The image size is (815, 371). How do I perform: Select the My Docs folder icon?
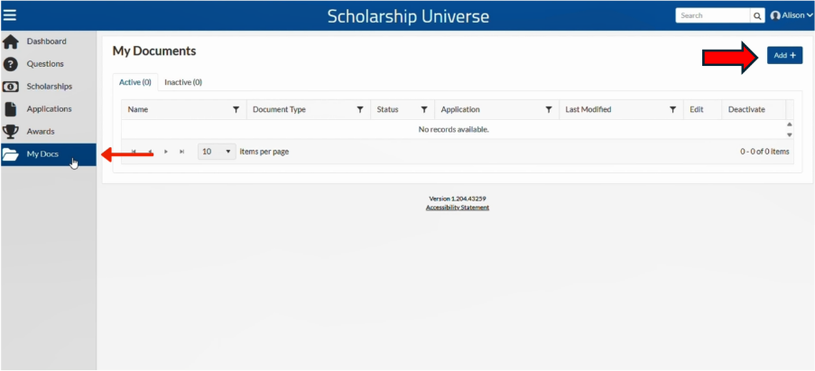[11, 155]
